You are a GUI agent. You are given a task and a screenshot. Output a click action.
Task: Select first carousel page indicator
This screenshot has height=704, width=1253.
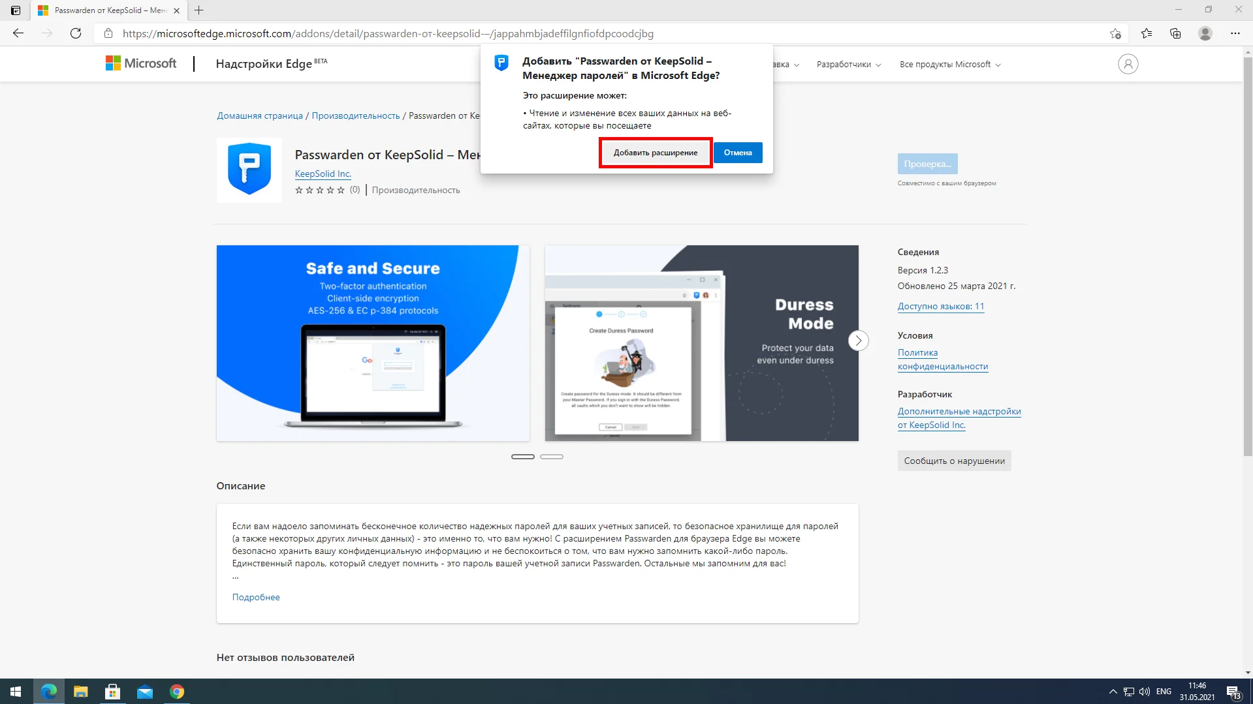pyautogui.click(x=523, y=457)
